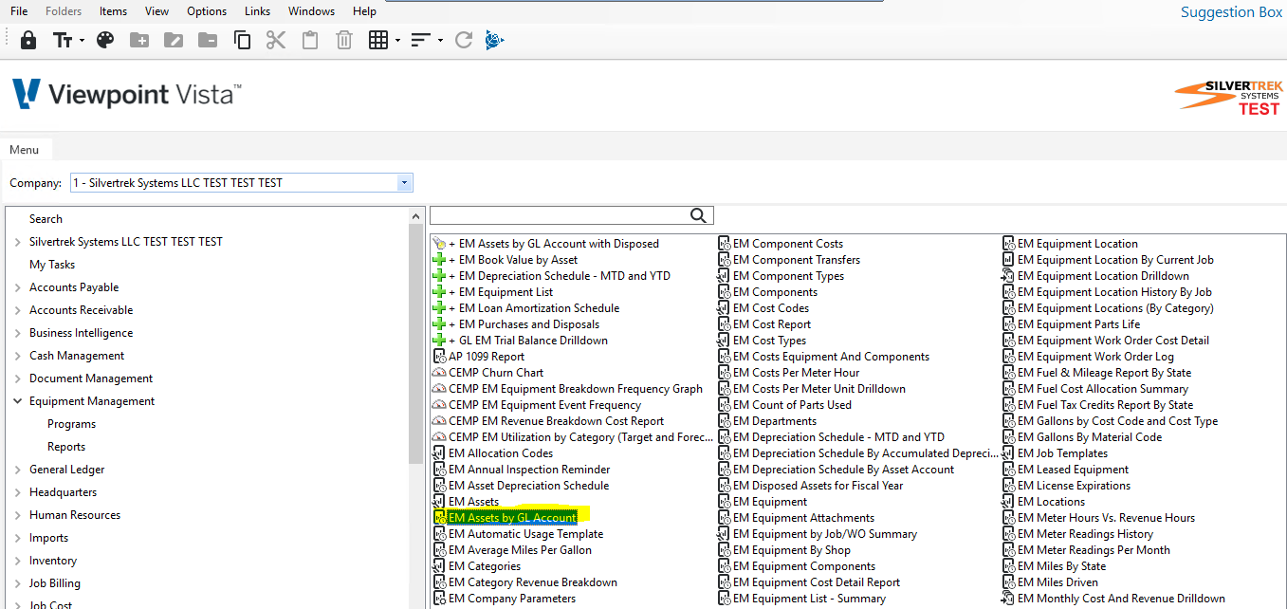Open the View menu
Viewport: 1287px width, 609px height.
(156, 11)
